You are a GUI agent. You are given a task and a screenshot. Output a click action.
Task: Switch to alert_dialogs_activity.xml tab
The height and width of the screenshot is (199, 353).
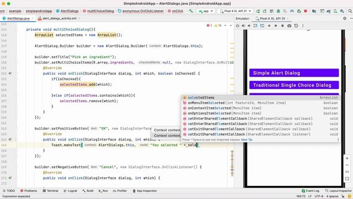pyautogui.click(x=59, y=18)
